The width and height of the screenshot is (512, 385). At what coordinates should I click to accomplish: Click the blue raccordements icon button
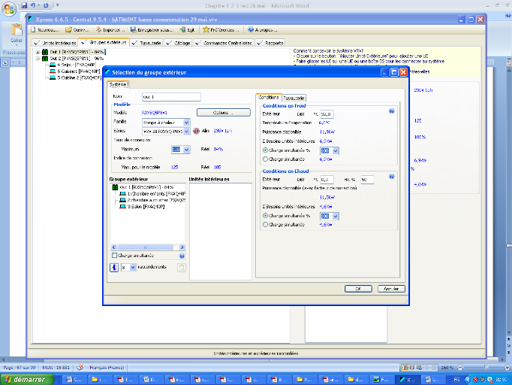[114, 267]
